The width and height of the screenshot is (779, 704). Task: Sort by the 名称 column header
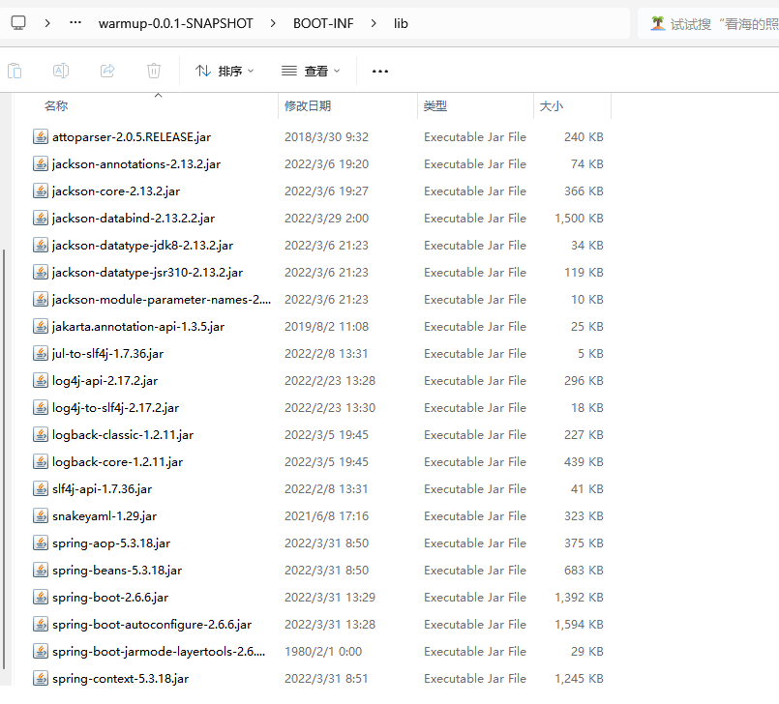[56, 105]
